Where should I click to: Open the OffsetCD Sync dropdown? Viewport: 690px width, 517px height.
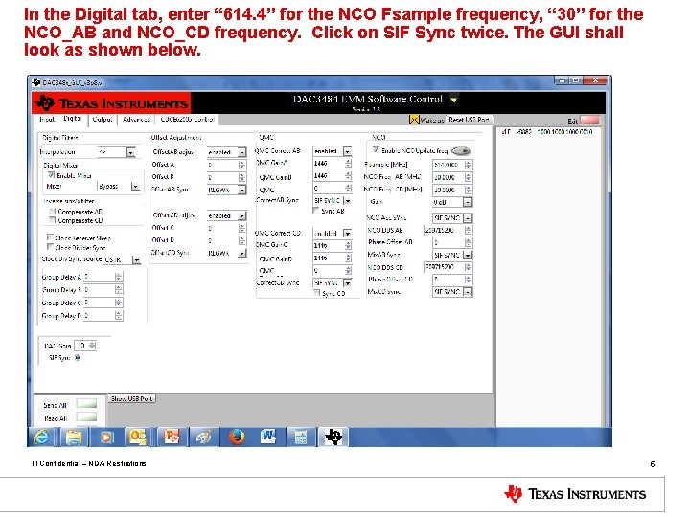242,253
